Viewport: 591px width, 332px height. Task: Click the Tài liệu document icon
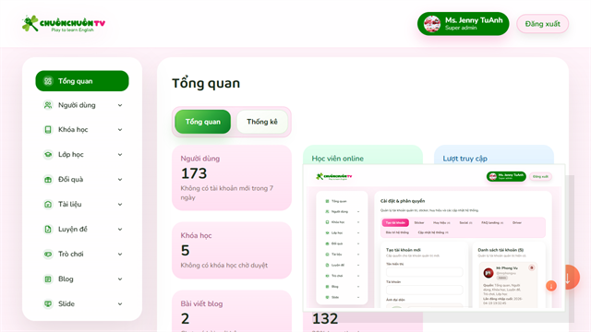point(48,205)
